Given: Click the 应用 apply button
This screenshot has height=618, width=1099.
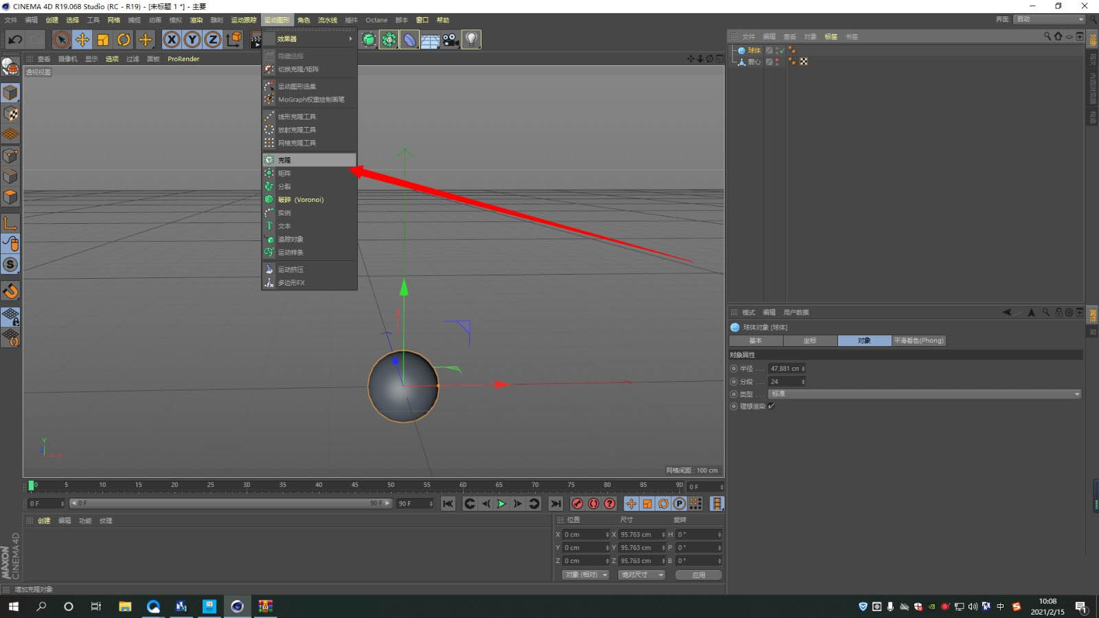Looking at the screenshot, I should click(x=698, y=575).
